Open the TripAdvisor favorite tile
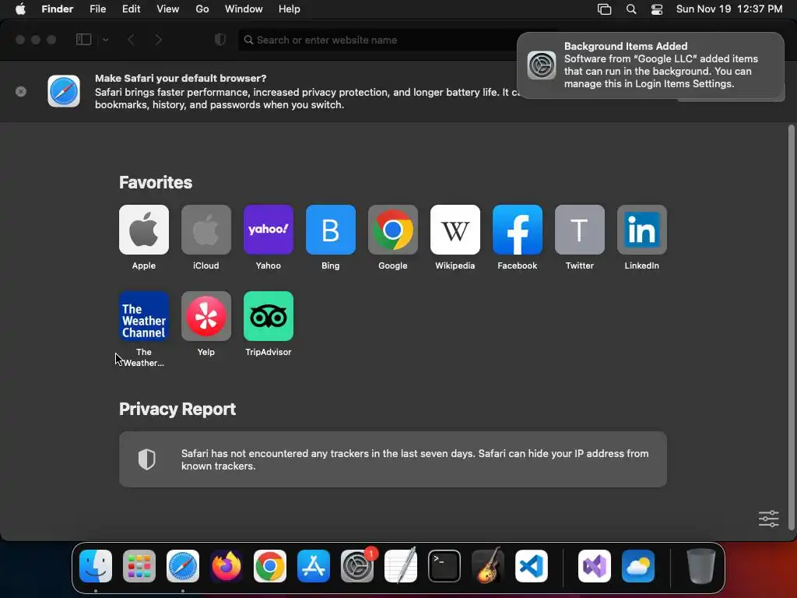The width and height of the screenshot is (797, 598). (x=269, y=316)
